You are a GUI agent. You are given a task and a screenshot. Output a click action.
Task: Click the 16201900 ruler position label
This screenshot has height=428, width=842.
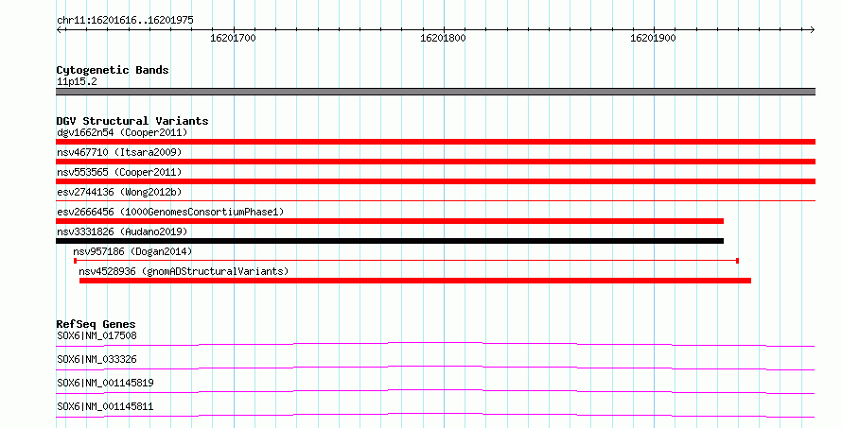653,38
